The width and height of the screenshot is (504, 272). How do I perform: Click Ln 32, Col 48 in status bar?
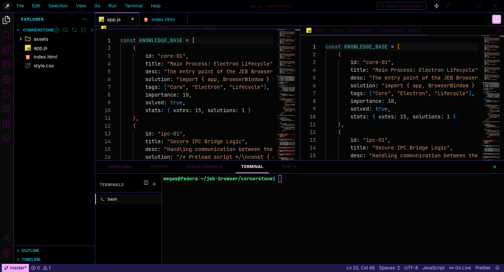[x=360, y=268]
